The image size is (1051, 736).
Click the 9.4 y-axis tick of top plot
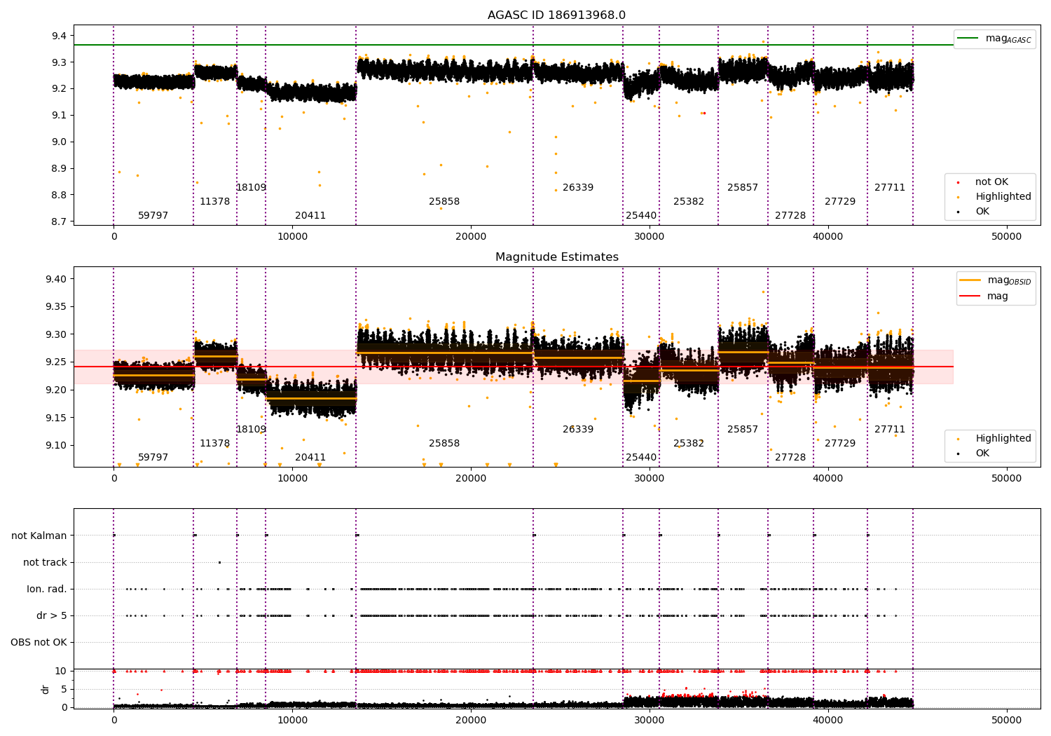[x=60, y=36]
